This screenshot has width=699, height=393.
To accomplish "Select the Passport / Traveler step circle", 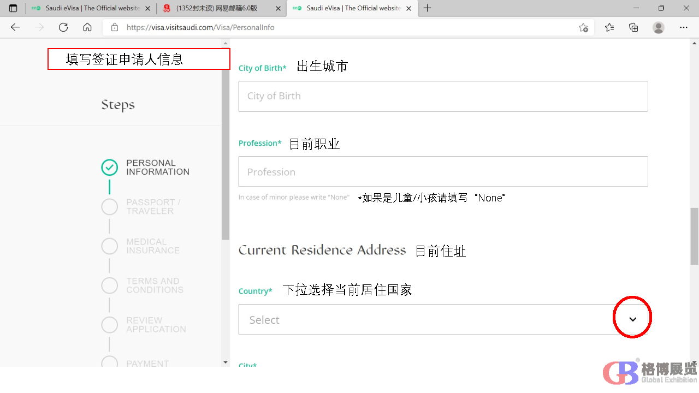I will (x=110, y=207).
